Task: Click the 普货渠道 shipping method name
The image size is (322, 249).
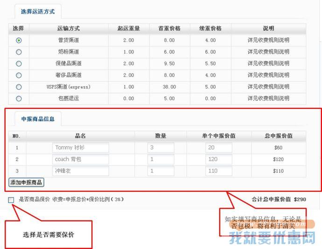Action: coord(69,40)
